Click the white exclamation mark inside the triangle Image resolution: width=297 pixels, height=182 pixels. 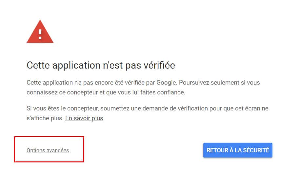40,34
